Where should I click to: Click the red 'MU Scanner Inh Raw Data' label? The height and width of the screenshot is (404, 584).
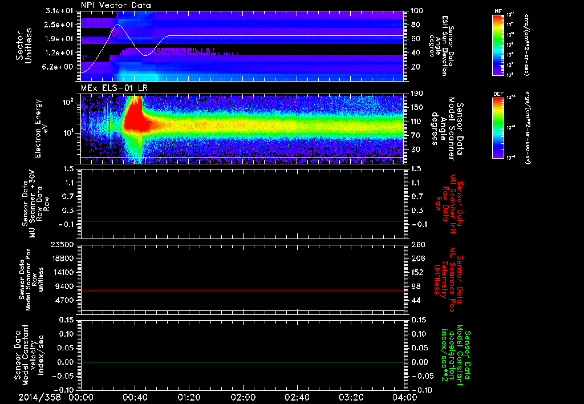tap(449, 204)
